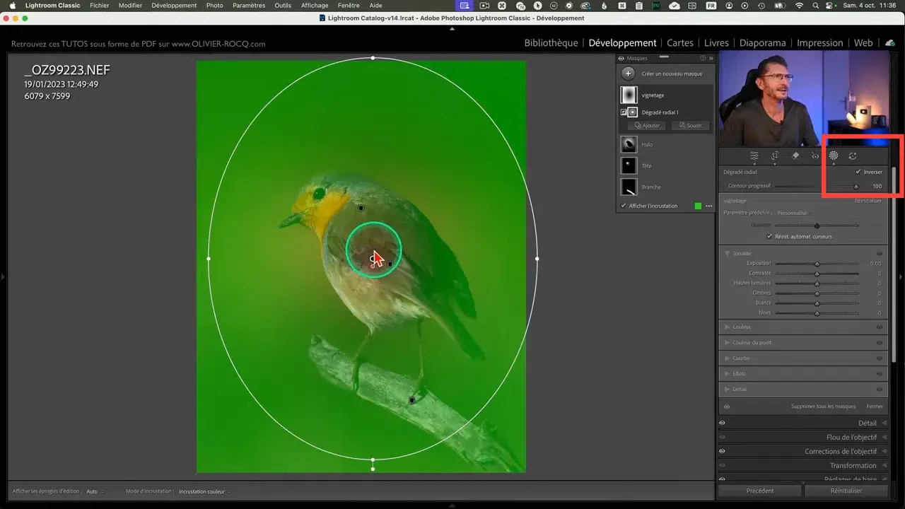
Task: Uncheck the Inverser checkbox
Action: (x=858, y=172)
